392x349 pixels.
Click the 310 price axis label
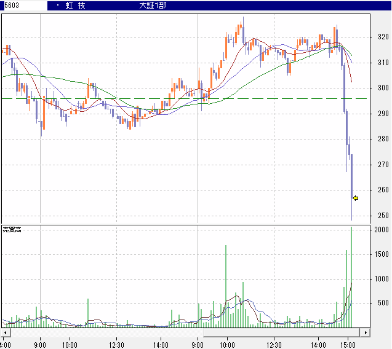click(383, 63)
